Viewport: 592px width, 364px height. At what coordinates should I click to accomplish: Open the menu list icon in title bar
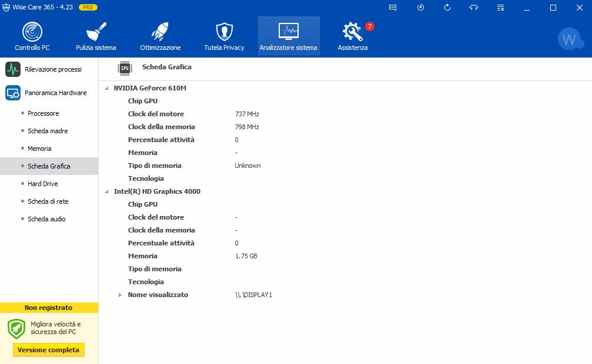tap(501, 8)
